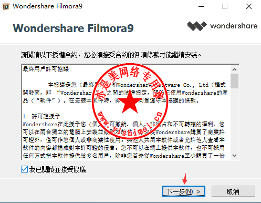Click the installer box icon in title bar
This screenshot has height=203, width=261.
point(6,6)
